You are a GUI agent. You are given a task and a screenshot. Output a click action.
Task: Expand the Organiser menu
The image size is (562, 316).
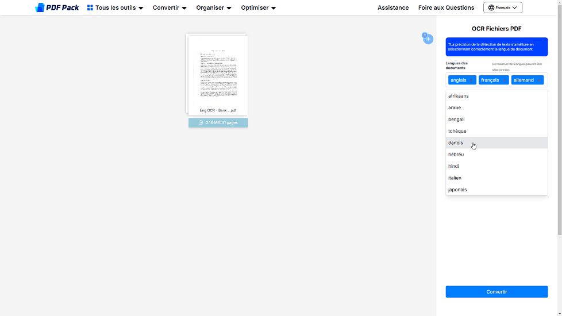coord(213,7)
